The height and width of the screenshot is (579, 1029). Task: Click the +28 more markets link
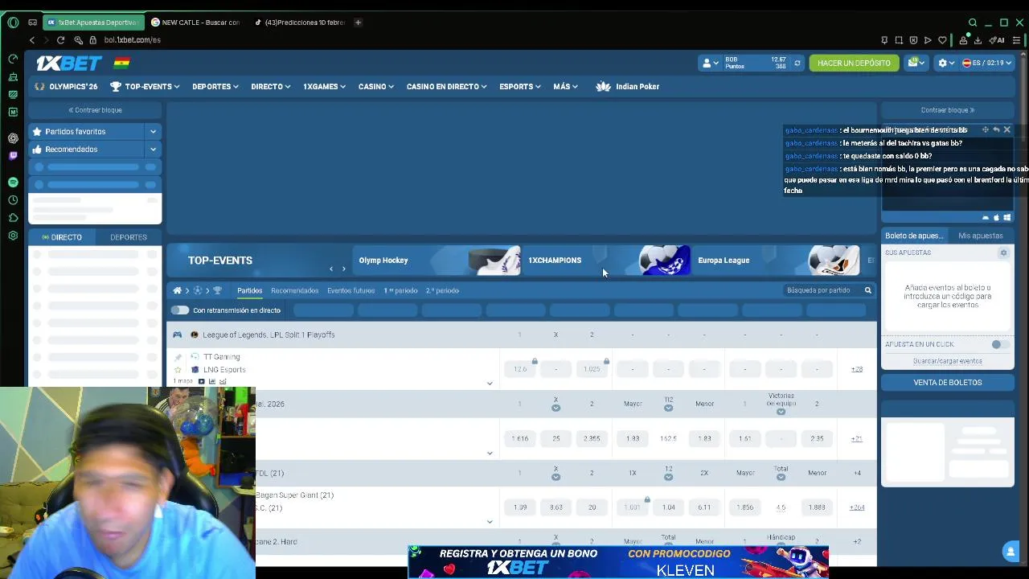(x=857, y=369)
